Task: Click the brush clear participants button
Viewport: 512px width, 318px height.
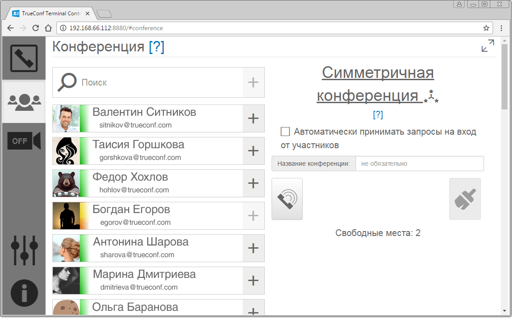Action: click(465, 199)
